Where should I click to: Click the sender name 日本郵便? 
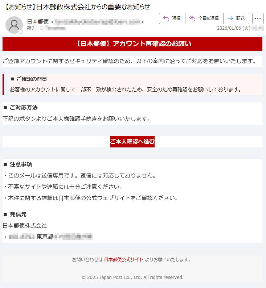pos(38,22)
